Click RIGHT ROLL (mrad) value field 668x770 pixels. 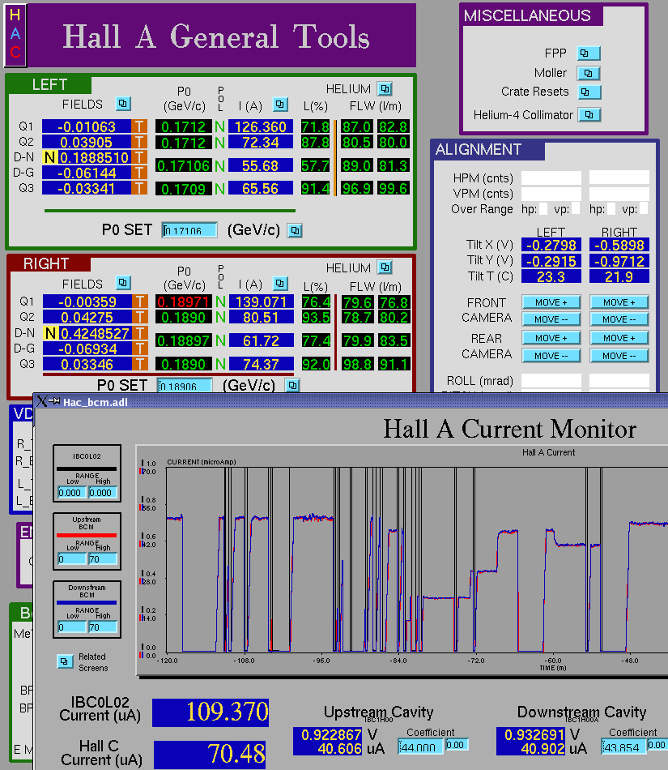pos(619,381)
